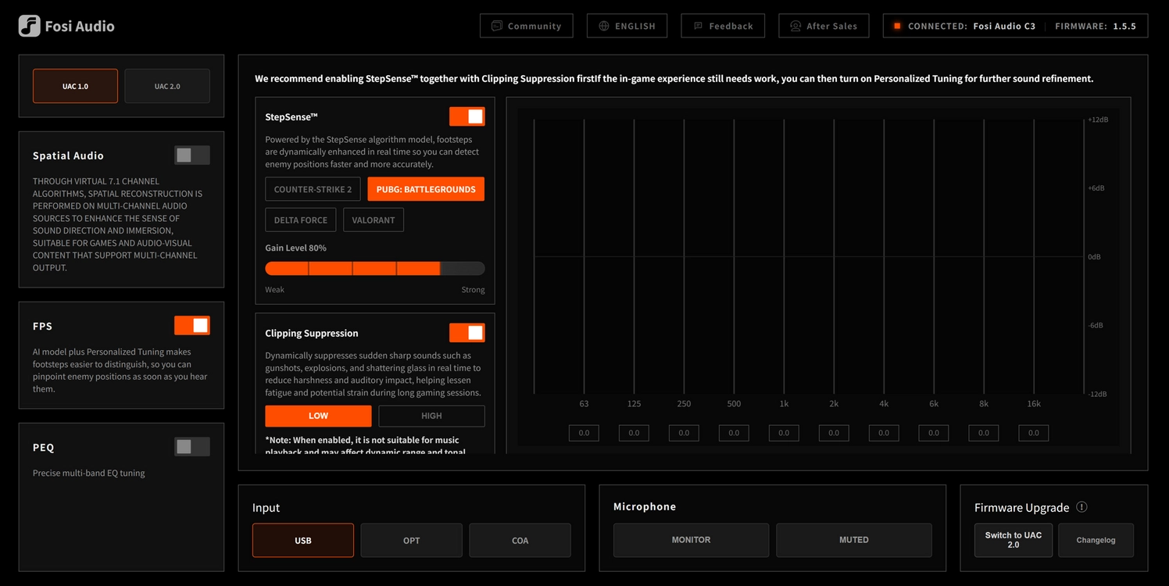Open the ENGLISH language selector
Viewport: 1169px width, 586px height.
627,26
